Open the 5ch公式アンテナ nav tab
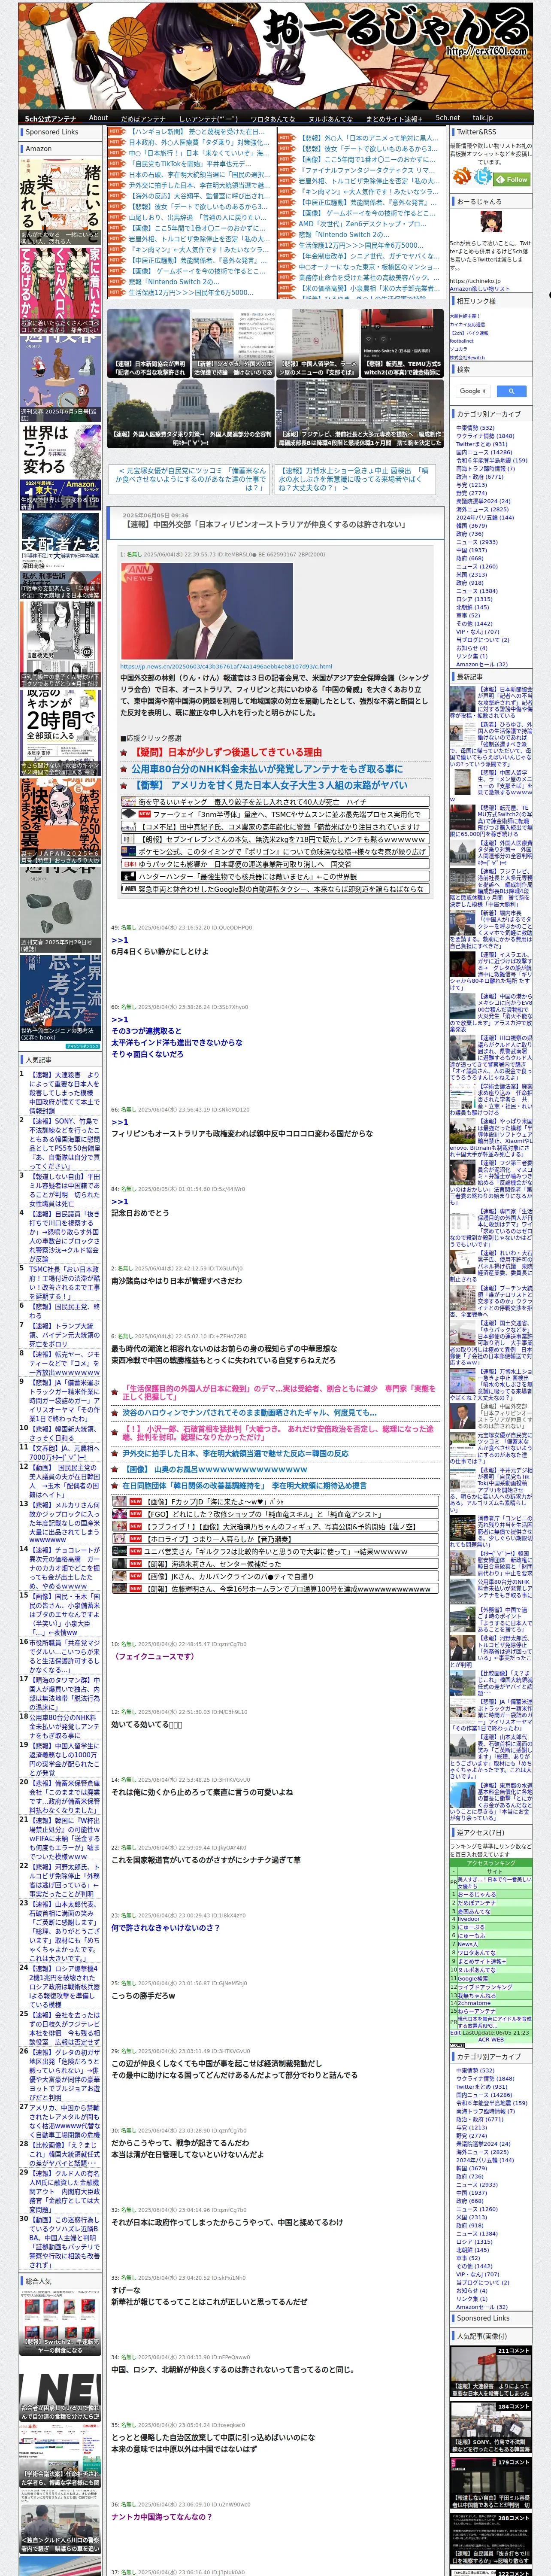This screenshot has width=551, height=2576. [x=50, y=118]
